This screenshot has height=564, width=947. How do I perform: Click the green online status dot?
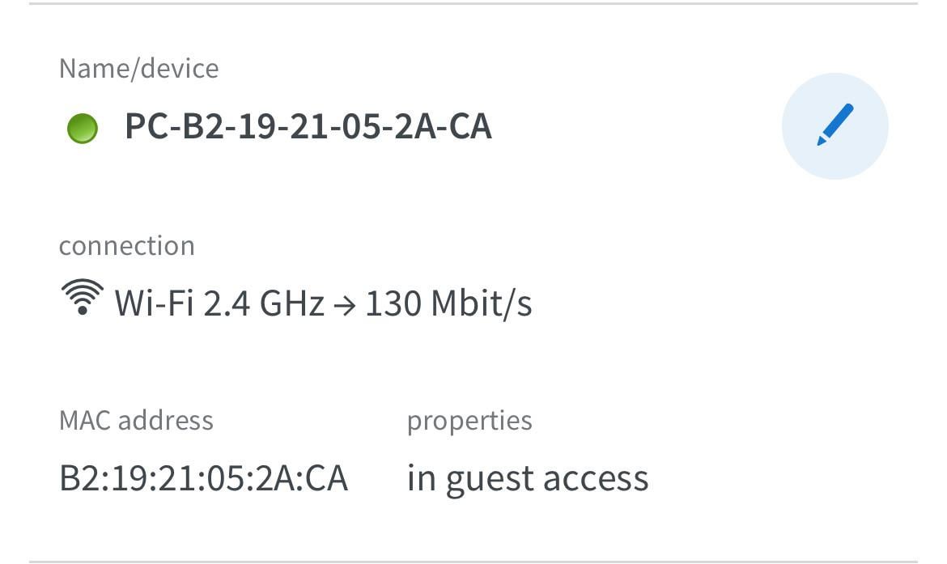pyautogui.click(x=82, y=129)
